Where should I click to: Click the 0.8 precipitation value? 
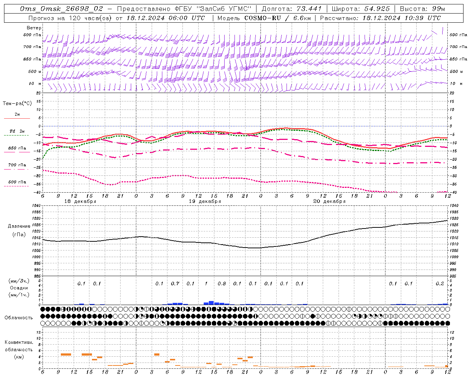click(x=222, y=283)
